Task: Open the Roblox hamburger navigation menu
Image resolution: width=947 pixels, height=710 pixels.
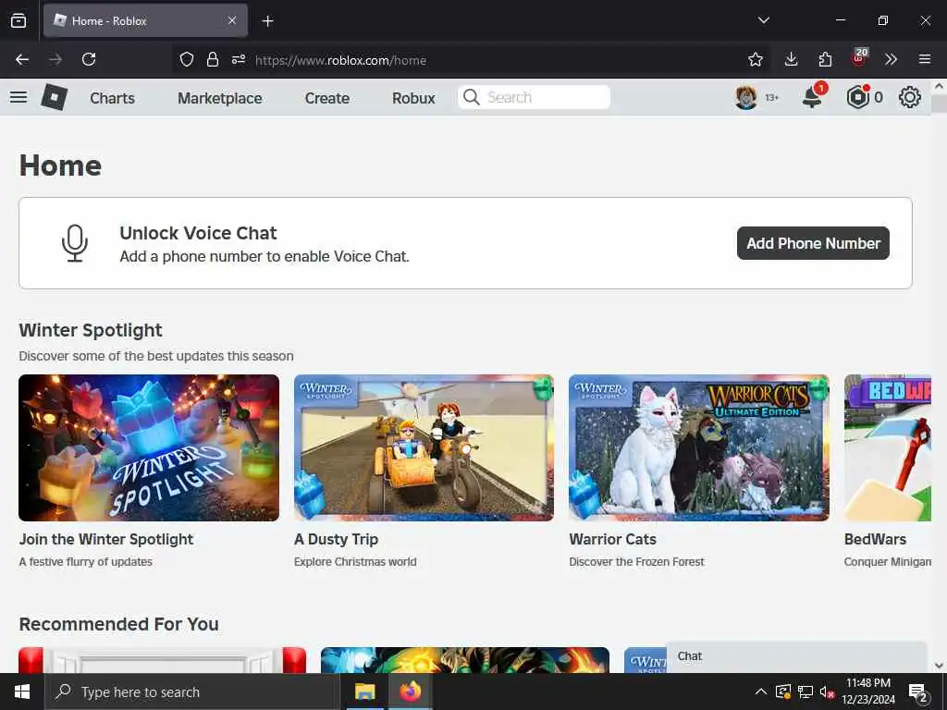Action: point(18,97)
